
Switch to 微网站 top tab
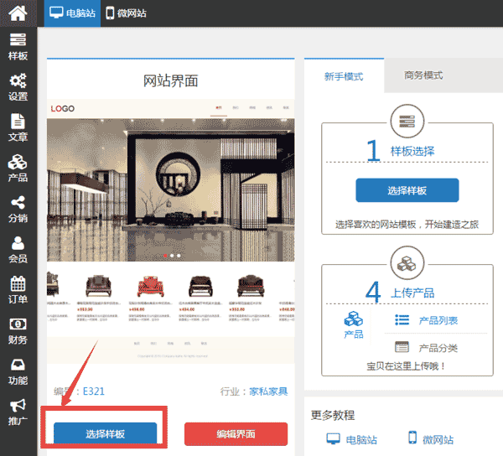pyautogui.click(x=126, y=13)
